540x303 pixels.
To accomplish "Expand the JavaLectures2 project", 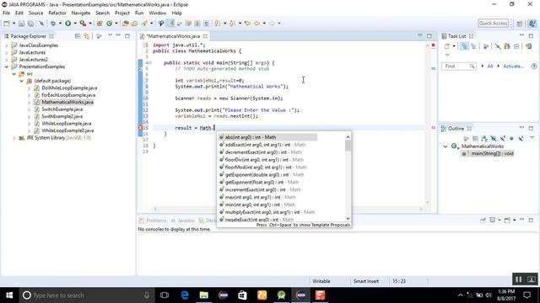I will coord(7,60).
